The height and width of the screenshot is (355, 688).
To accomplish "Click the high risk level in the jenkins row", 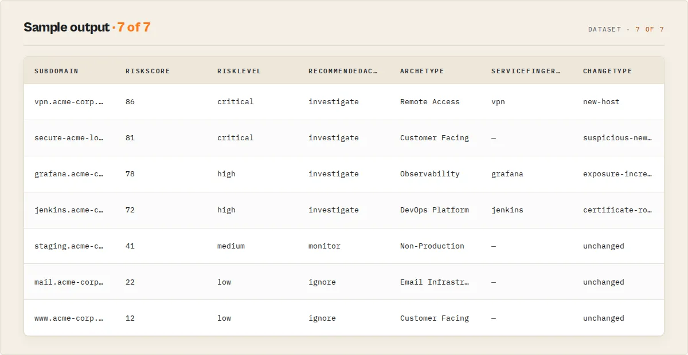I will (226, 210).
